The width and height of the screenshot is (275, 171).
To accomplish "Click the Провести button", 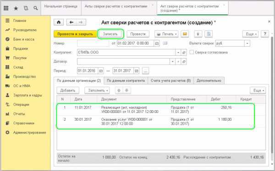I will click(138, 34).
